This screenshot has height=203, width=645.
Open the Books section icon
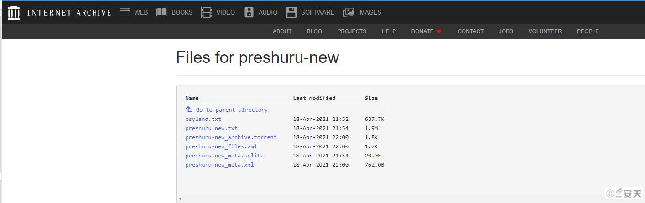tap(162, 12)
